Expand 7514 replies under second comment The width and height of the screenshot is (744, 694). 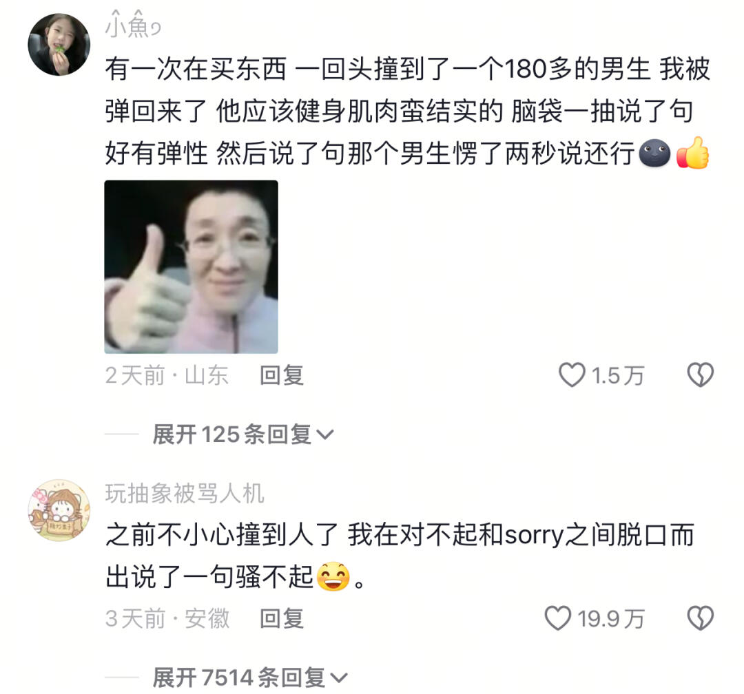[250, 677]
